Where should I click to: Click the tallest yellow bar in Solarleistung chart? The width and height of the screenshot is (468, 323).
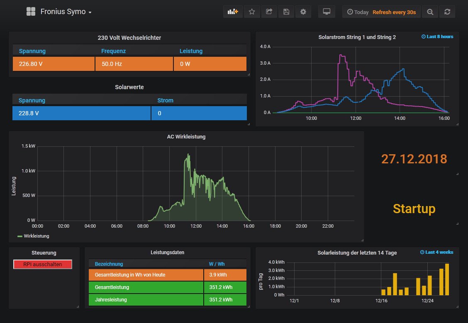coord(447,279)
